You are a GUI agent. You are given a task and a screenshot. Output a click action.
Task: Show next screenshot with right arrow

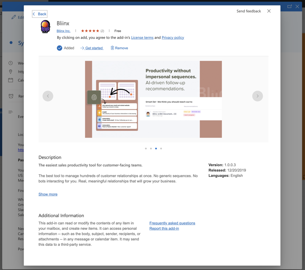click(258, 96)
